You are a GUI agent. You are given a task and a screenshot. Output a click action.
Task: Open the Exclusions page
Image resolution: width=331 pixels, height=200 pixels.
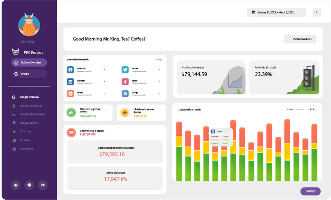[25, 140]
